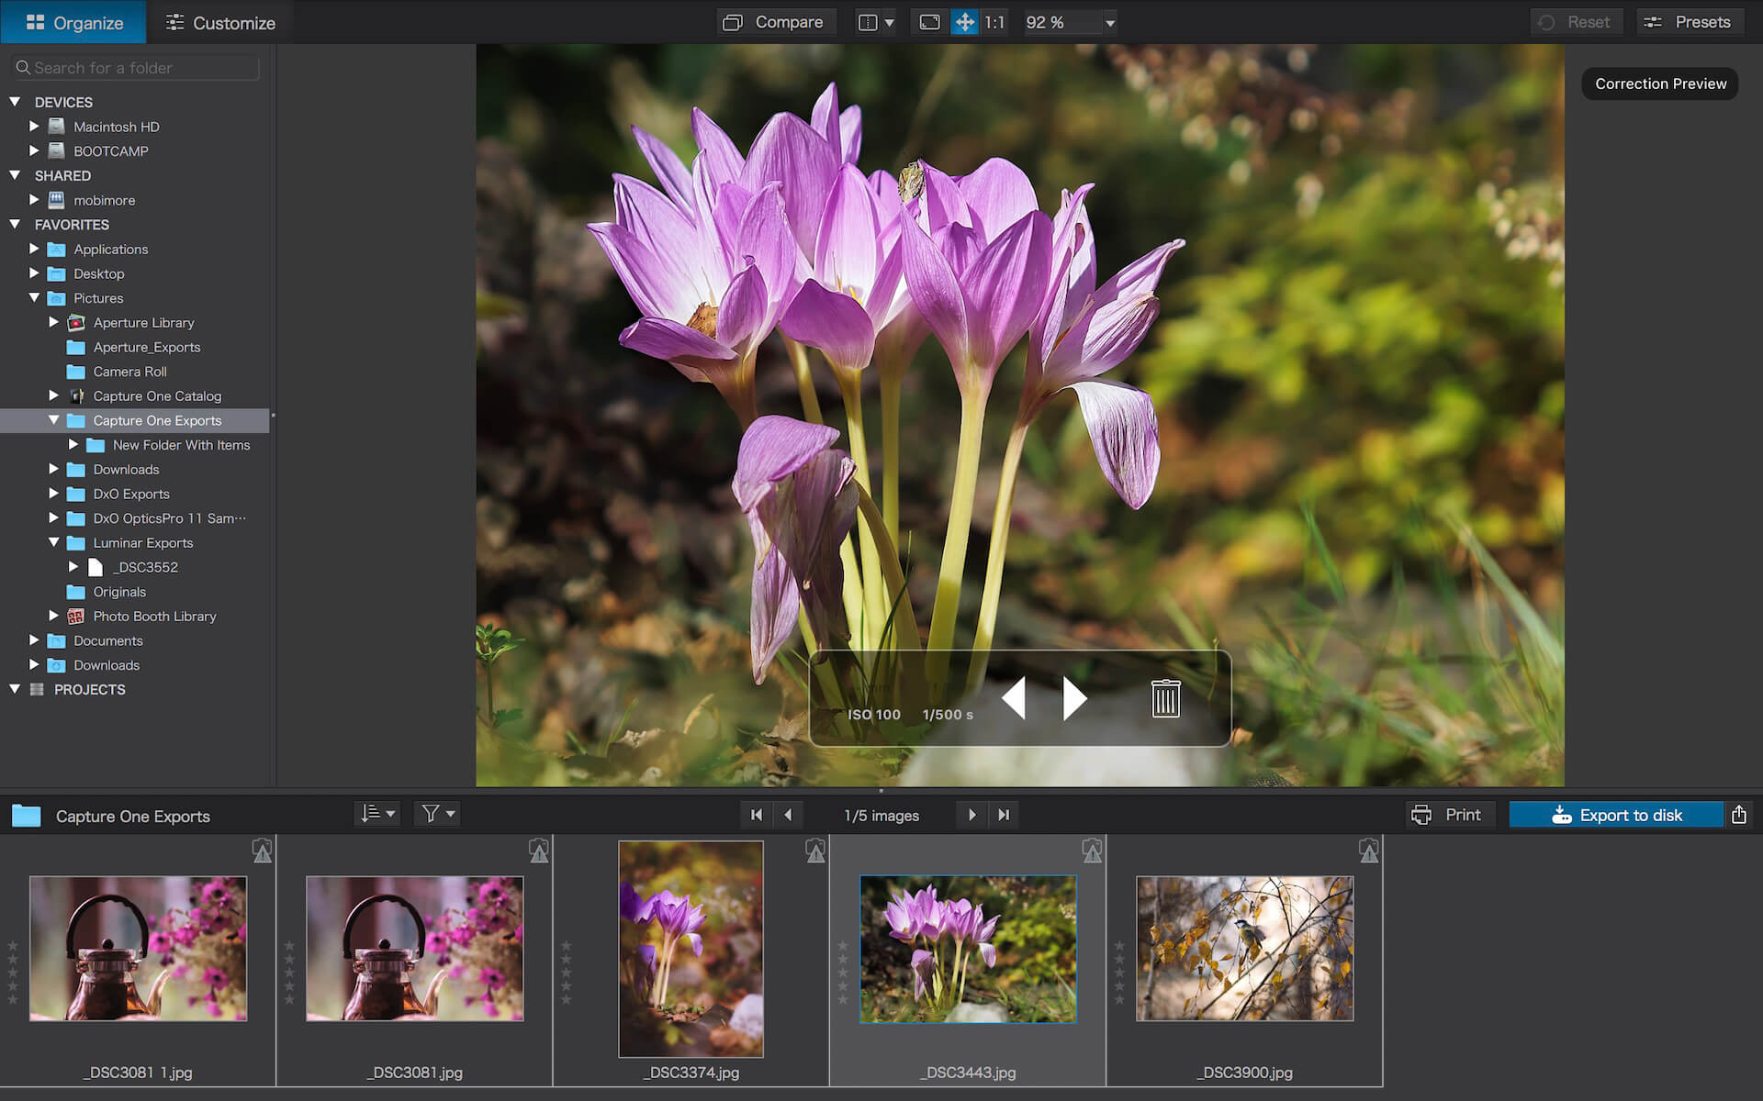Click the Print button in filmstrip toolbar
The image size is (1763, 1101).
tap(1447, 815)
